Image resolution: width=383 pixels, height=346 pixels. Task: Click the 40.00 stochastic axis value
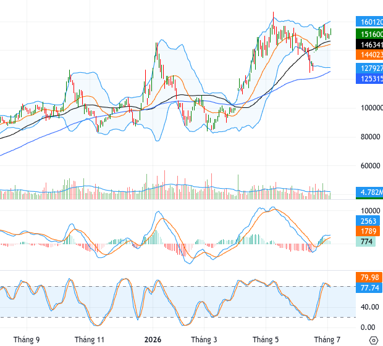pos(370,307)
